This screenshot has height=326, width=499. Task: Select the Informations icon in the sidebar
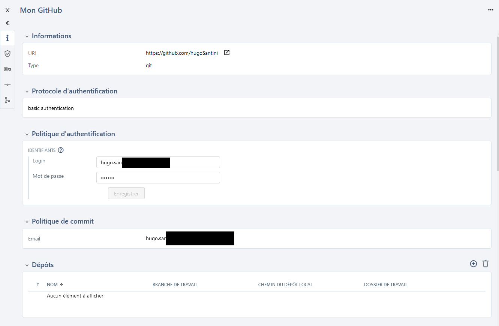click(x=7, y=38)
